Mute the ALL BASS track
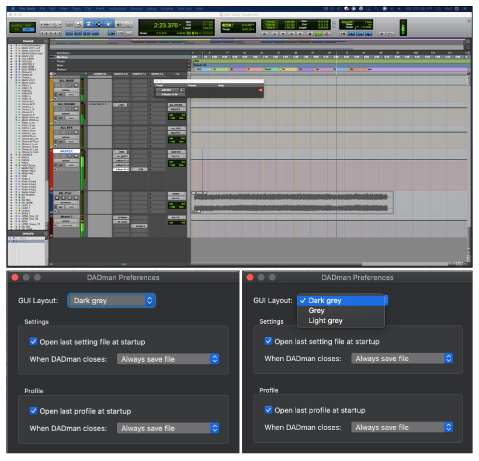The height and width of the screenshot is (461, 479). coord(76,85)
